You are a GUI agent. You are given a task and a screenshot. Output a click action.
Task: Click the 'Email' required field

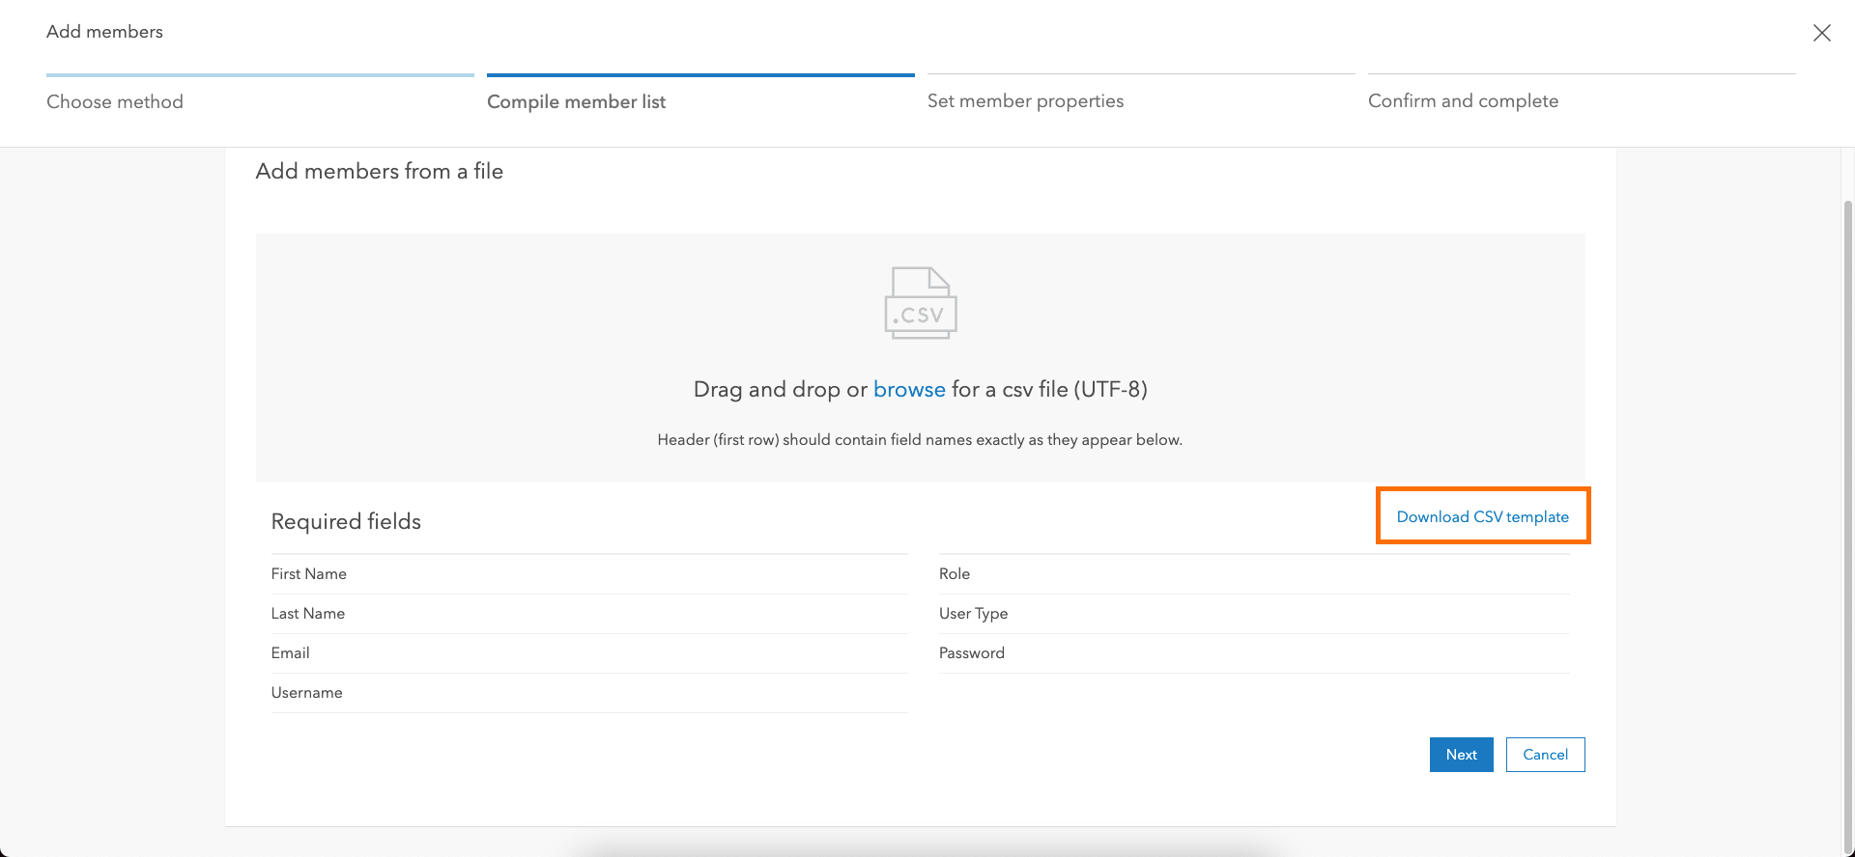589,653
